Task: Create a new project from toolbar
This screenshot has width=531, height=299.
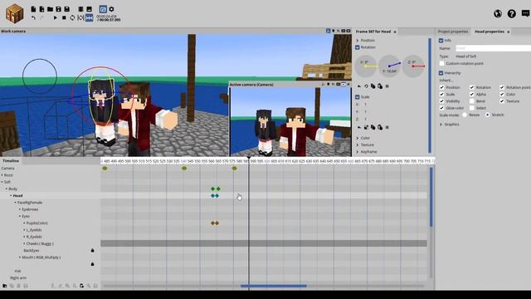Action: coord(33,9)
